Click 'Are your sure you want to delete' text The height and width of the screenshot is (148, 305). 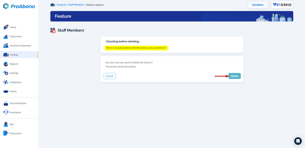[129, 62]
